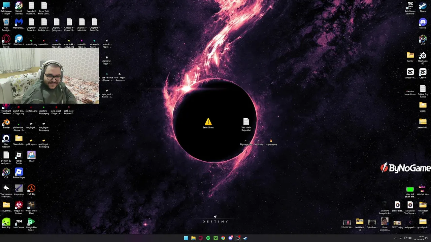Image resolution: width=431 pixels, height=242 pixels.
Task: Open the clock showing 23:46
Action: click(419, 238)
